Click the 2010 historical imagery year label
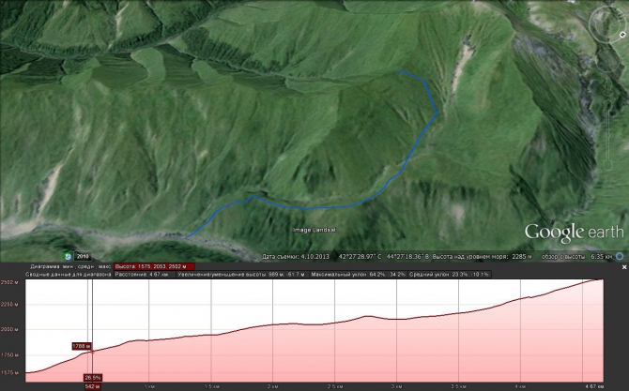Viewport: 629px width, 391px height. click(x=81, y=255)
